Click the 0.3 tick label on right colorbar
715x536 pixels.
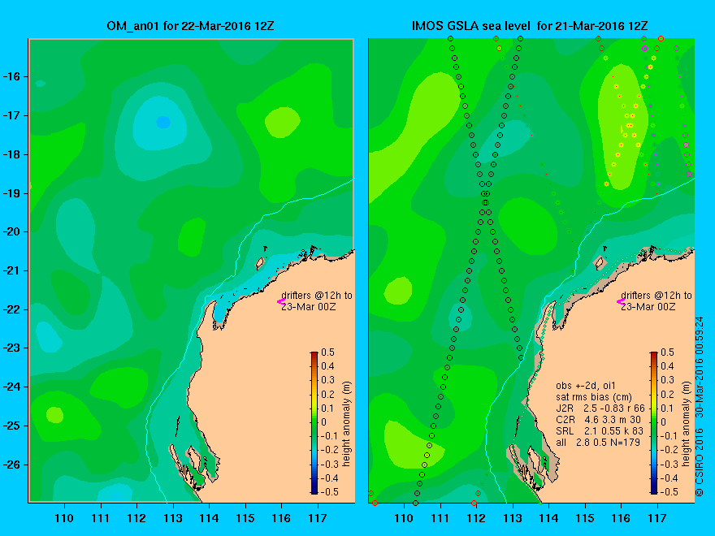click(668, 380)
